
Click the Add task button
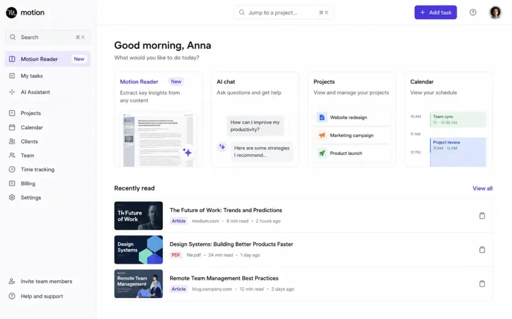coord(435,12)
